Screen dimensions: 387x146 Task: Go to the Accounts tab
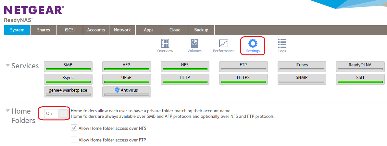click(x=96, y=30)
